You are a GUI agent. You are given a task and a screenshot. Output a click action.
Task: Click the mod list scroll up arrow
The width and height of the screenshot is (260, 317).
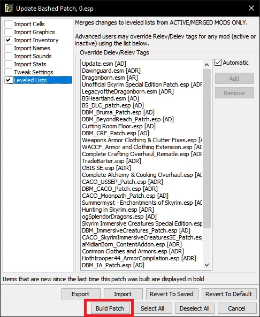point(207,65)
